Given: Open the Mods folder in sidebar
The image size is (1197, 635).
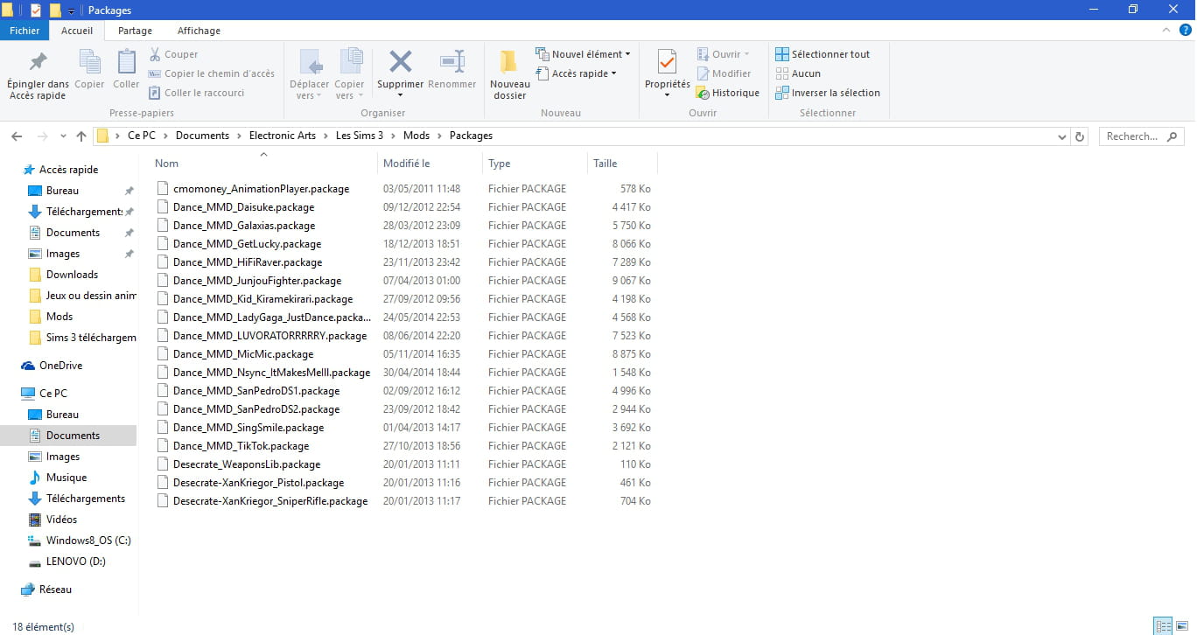Looking at the screenshot, I should [59, 317].
